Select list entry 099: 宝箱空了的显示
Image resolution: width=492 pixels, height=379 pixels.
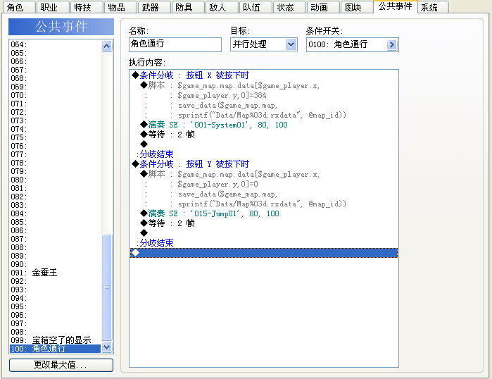[x=55, y=340]
